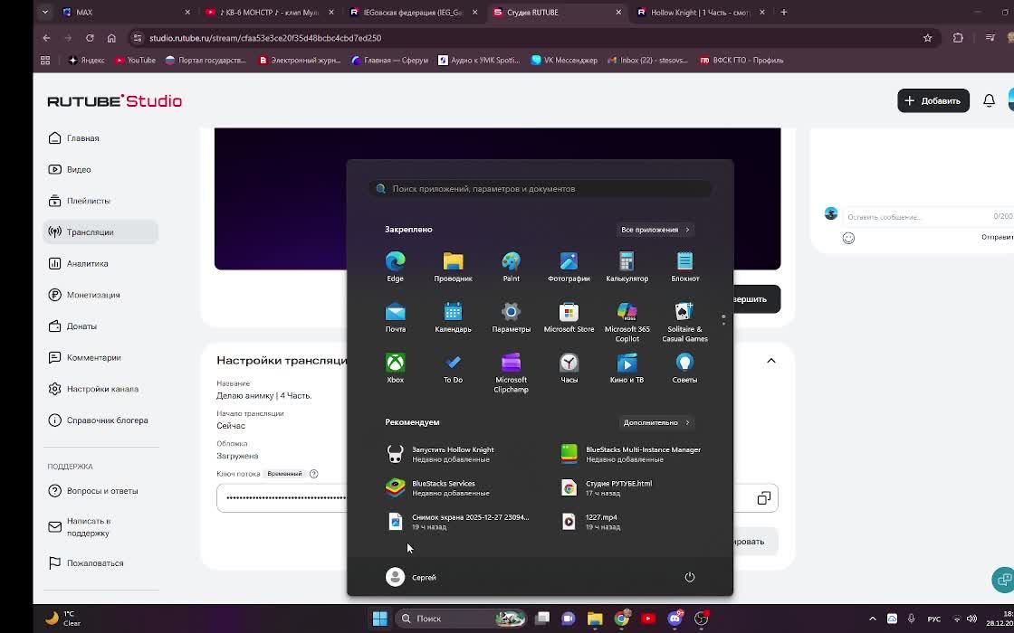
Task: Open Microsoft Clipchamp
Action: pyautogui.click(x=511, y=373)
